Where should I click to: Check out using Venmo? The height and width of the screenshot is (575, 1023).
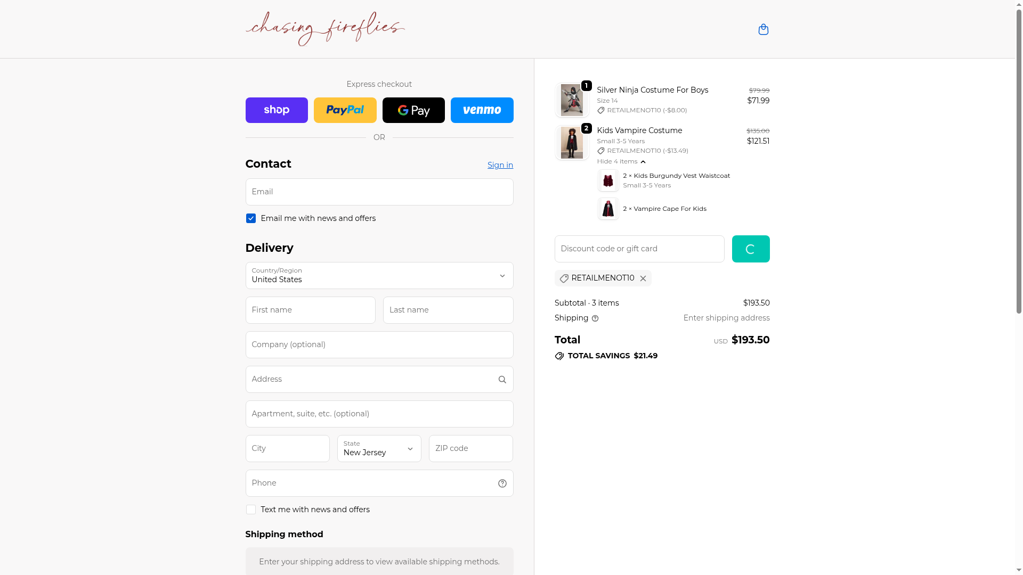click(482, 110)
